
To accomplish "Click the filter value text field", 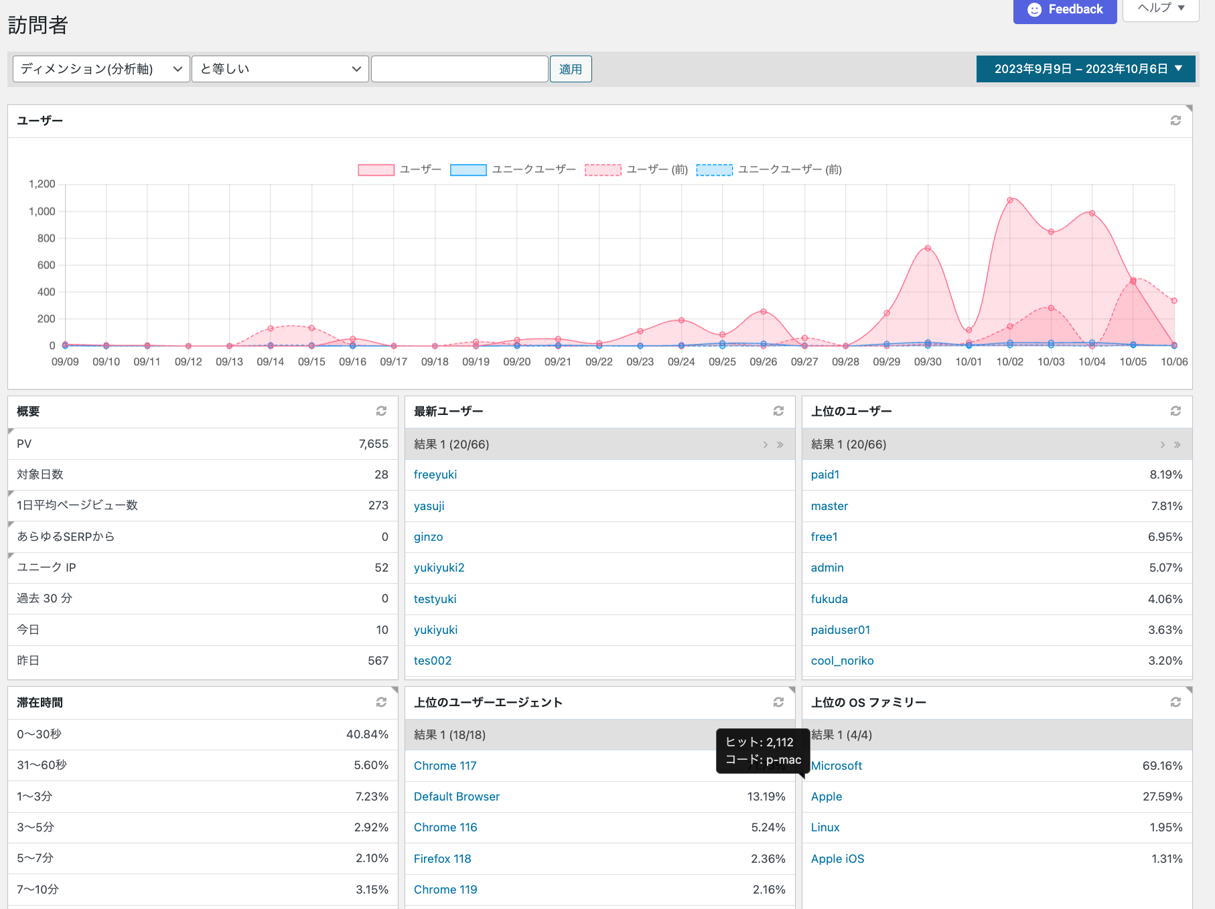I will click(459, 69).
